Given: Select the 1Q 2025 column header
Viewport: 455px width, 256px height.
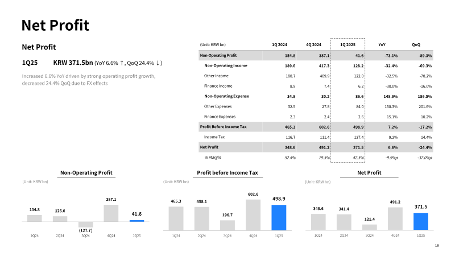Looking at the screenshot, I should click(348, 45).
